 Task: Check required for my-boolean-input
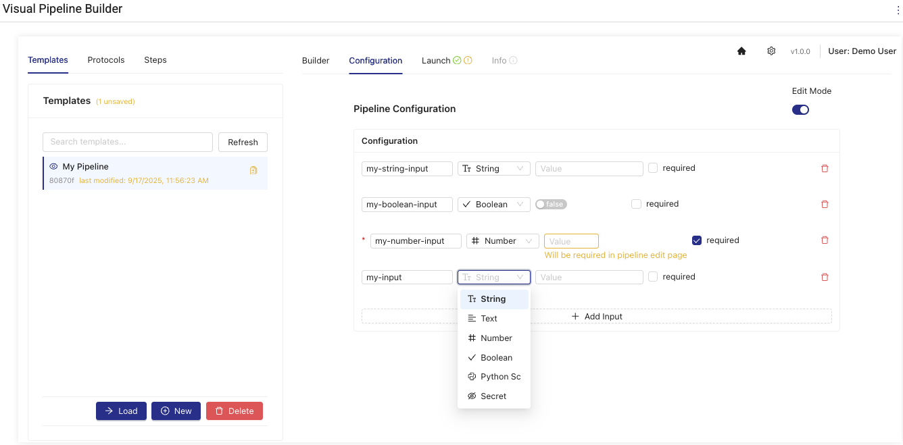pyautogui.click(x=636, y=203)
